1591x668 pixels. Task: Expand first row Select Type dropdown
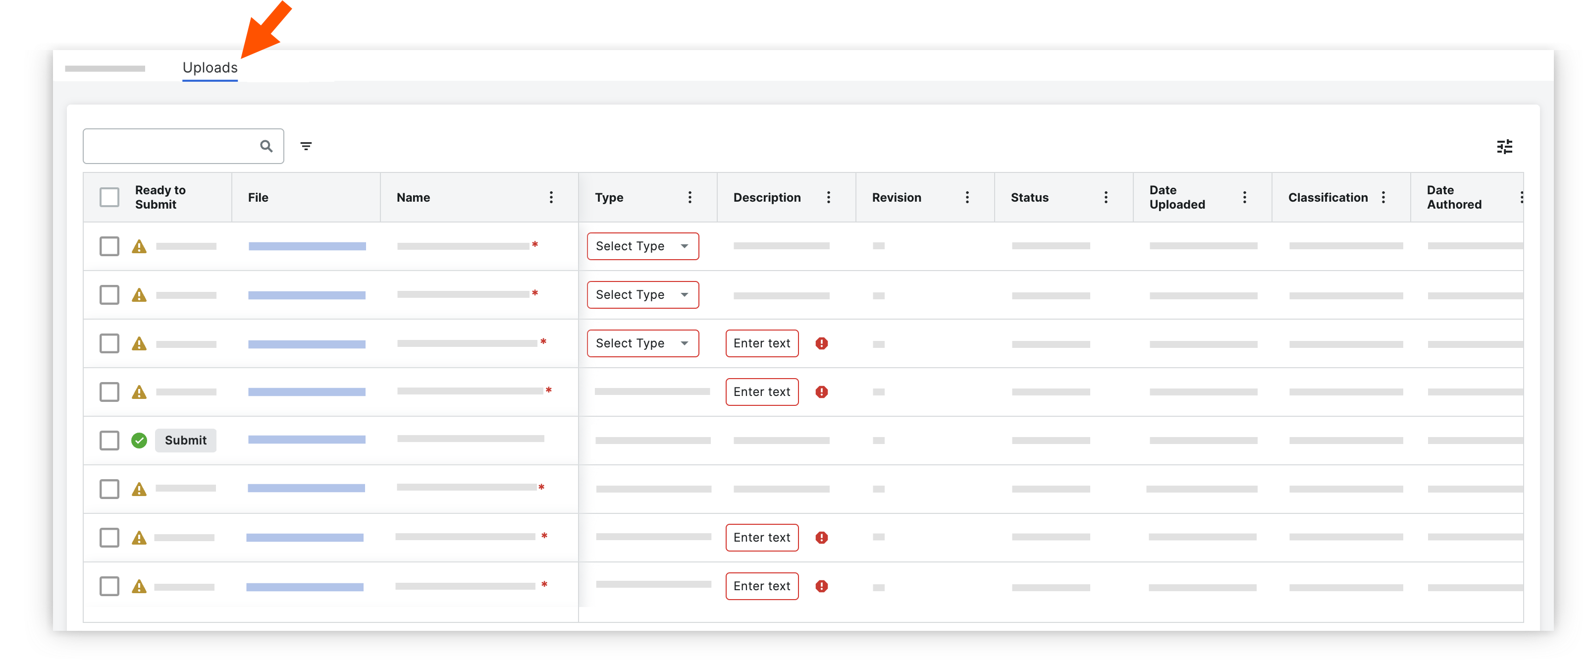(x=642, y=247)
